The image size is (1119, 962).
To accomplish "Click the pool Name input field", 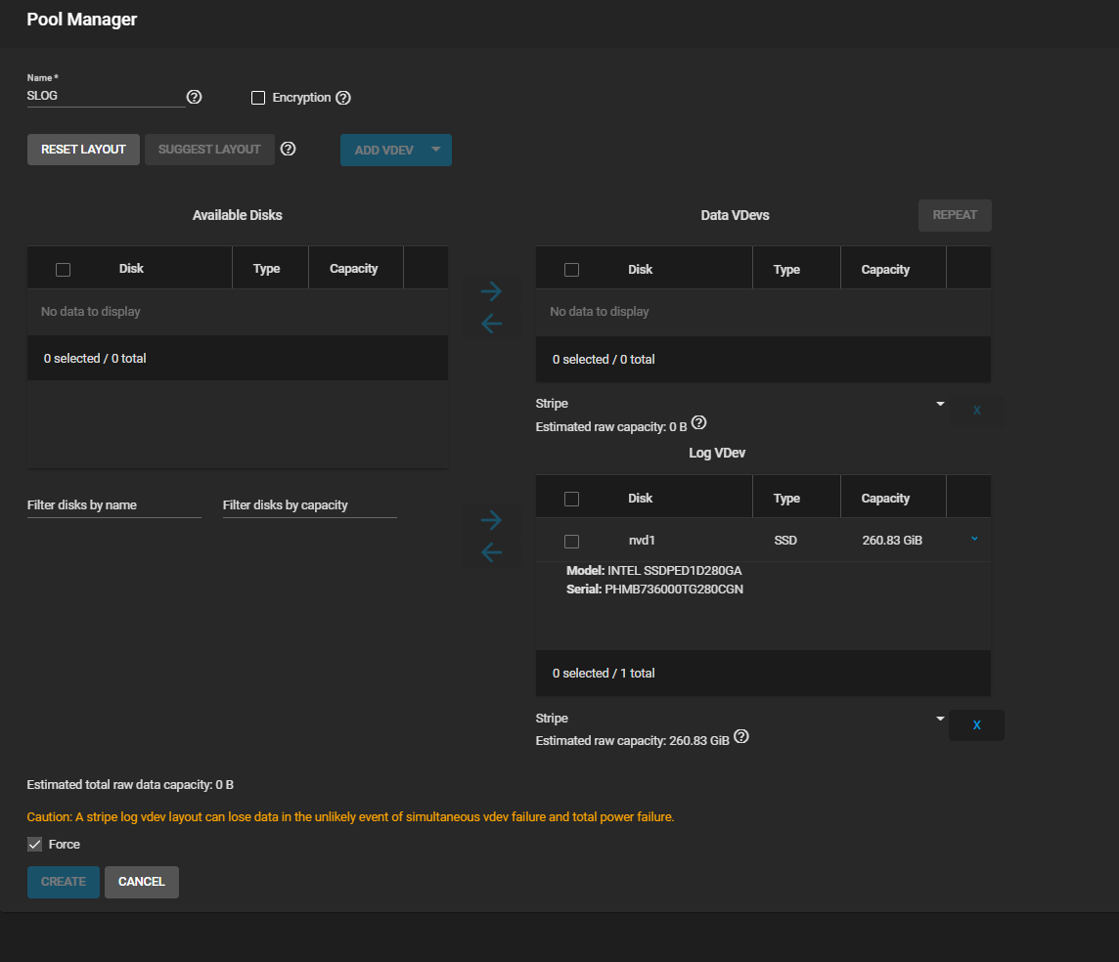I will tap(106, 96).
